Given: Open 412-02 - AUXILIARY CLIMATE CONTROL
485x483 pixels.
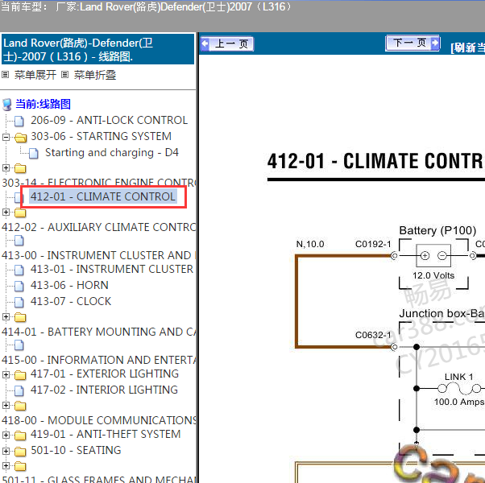Looking at the screenshot, I should point(98,227).
